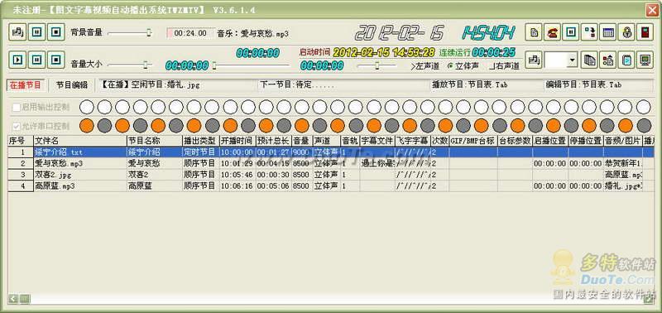
Task: Switch to the 节目编辑 tab
Action: (x=72, y=85)
